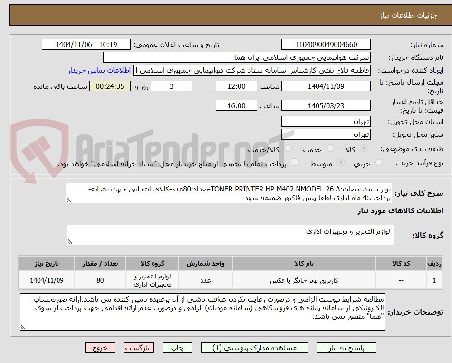Image resolution: width=452 pixels, height=363 pixels.
Task: Click the deadline date field 1404/11/09
Action: 326,86
